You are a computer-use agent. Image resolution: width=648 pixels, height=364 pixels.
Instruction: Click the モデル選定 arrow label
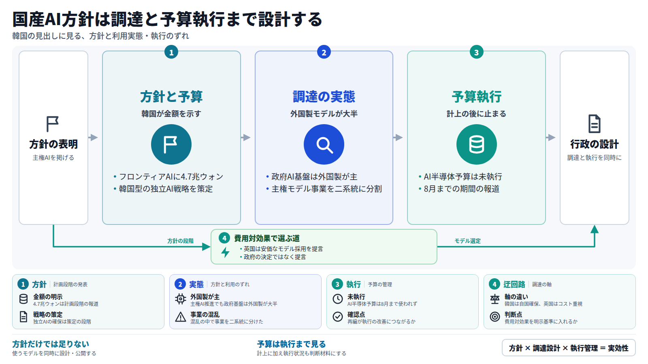point(468,241)
